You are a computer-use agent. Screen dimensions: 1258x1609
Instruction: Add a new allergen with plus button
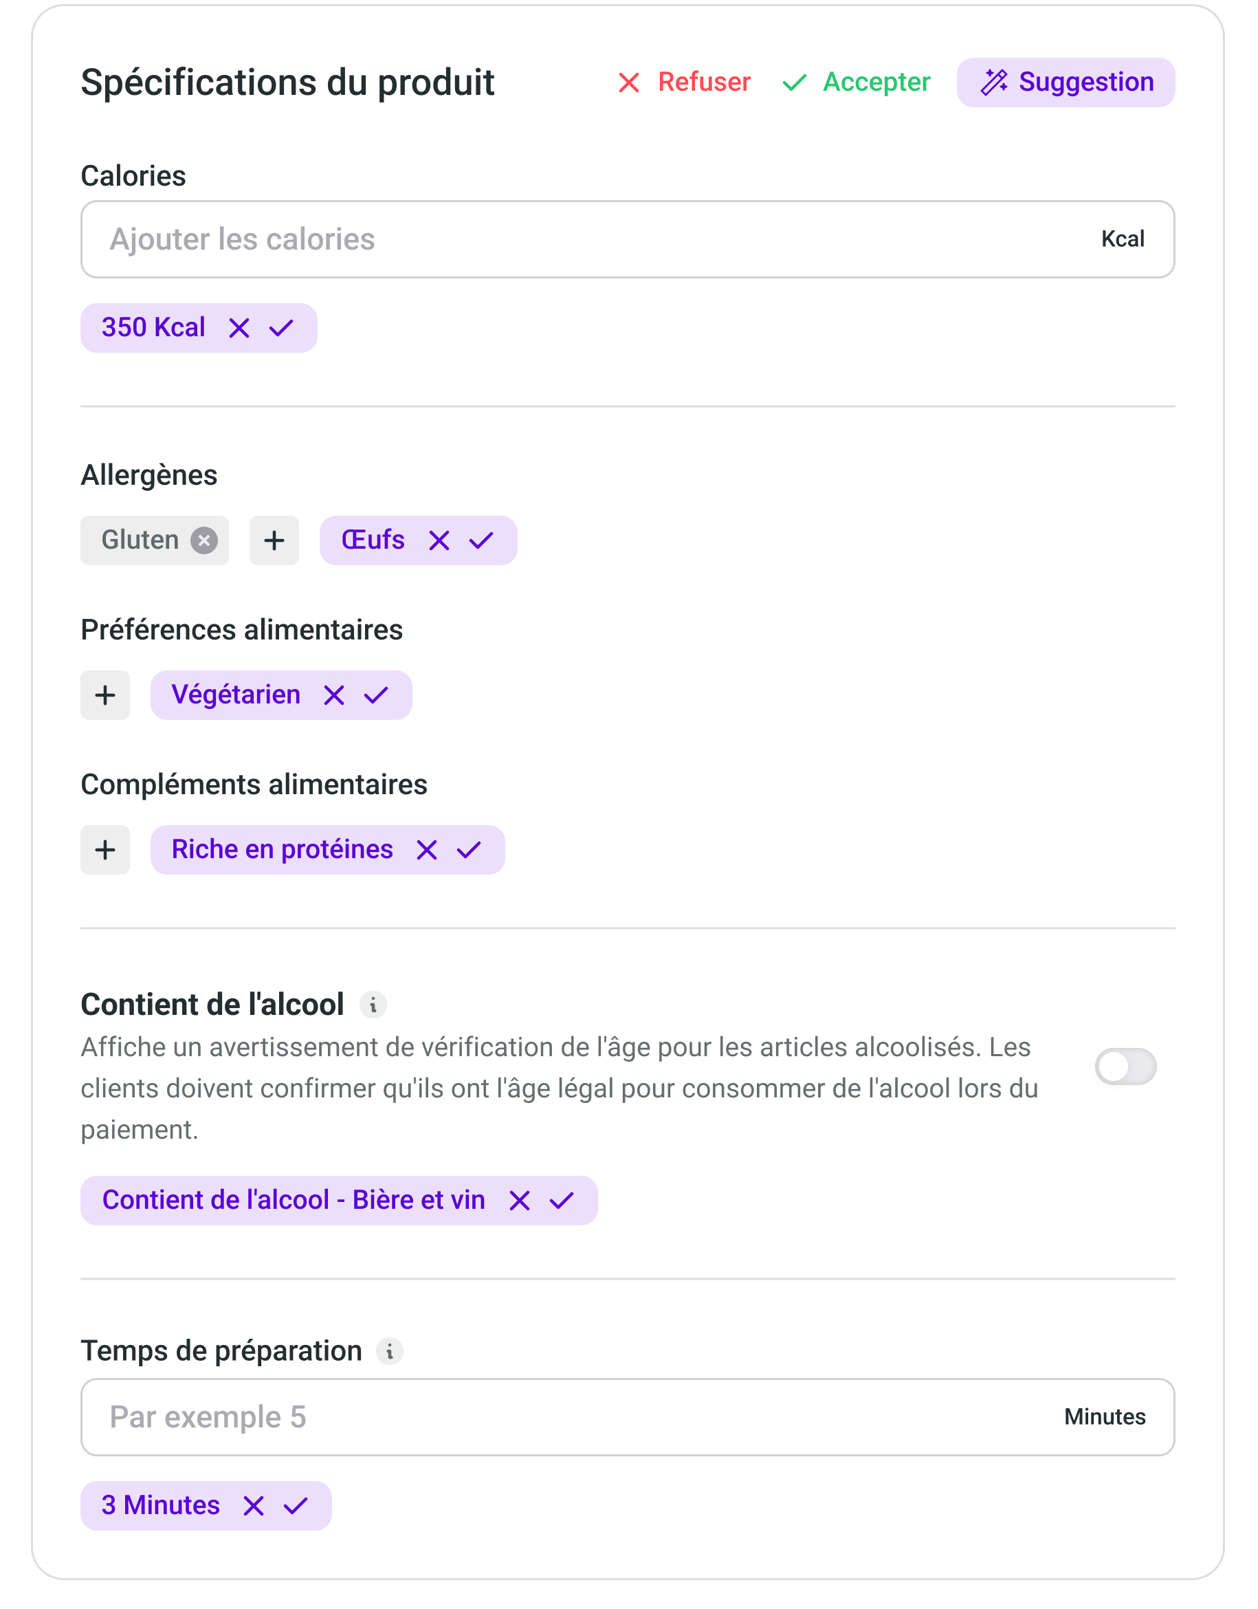pyautogui.click(x=274, y=540)
